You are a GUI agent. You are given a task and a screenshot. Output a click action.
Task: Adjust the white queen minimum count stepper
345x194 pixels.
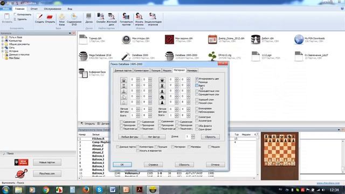pyautogui.click(x=138, y=80)
